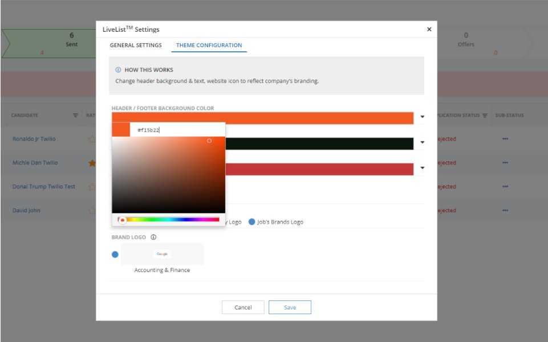
Task: Click the Sub-Status column header
Action: click(x=509, y=116)
